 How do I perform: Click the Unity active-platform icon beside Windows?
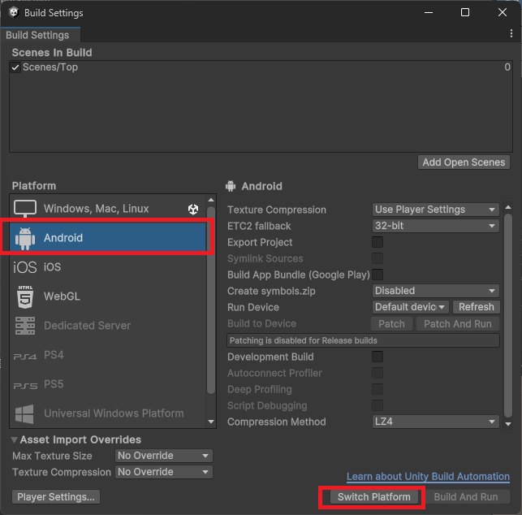[193, 210]
